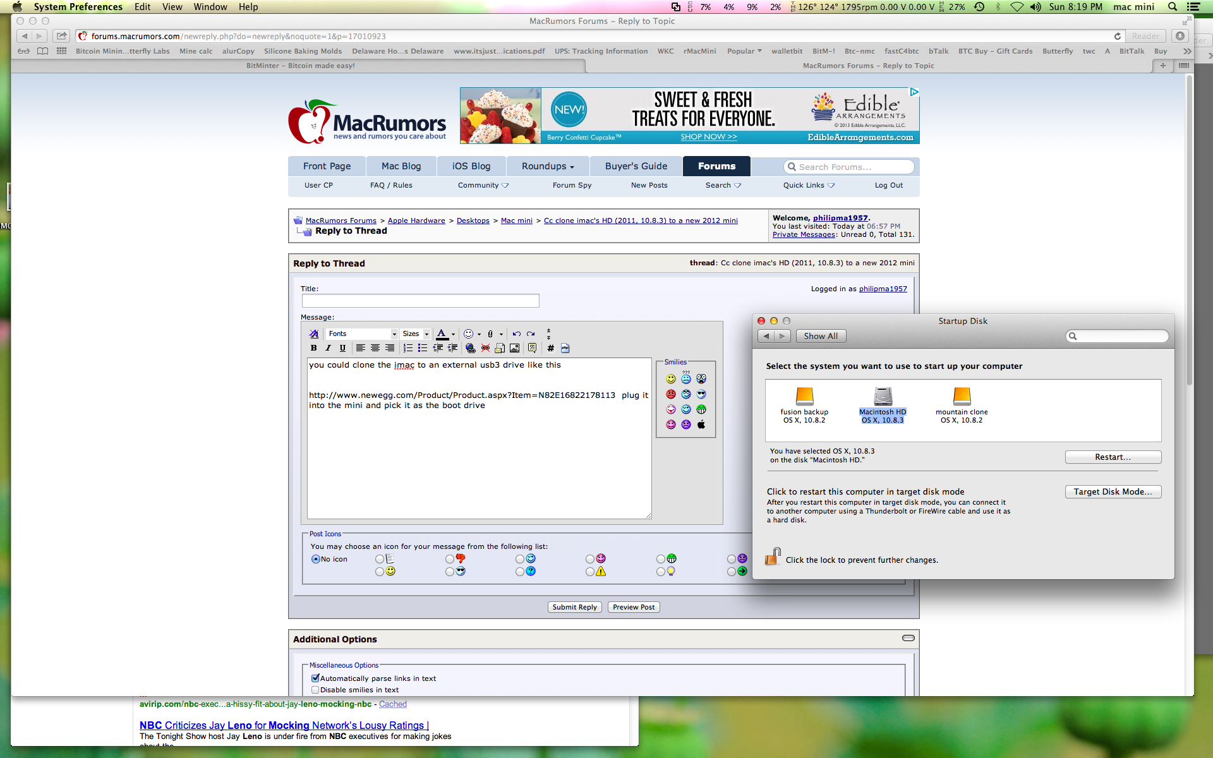The image size is (1213, 758).
Task: Insert an image with the picture icon
Action: click(x=515, y=348)
